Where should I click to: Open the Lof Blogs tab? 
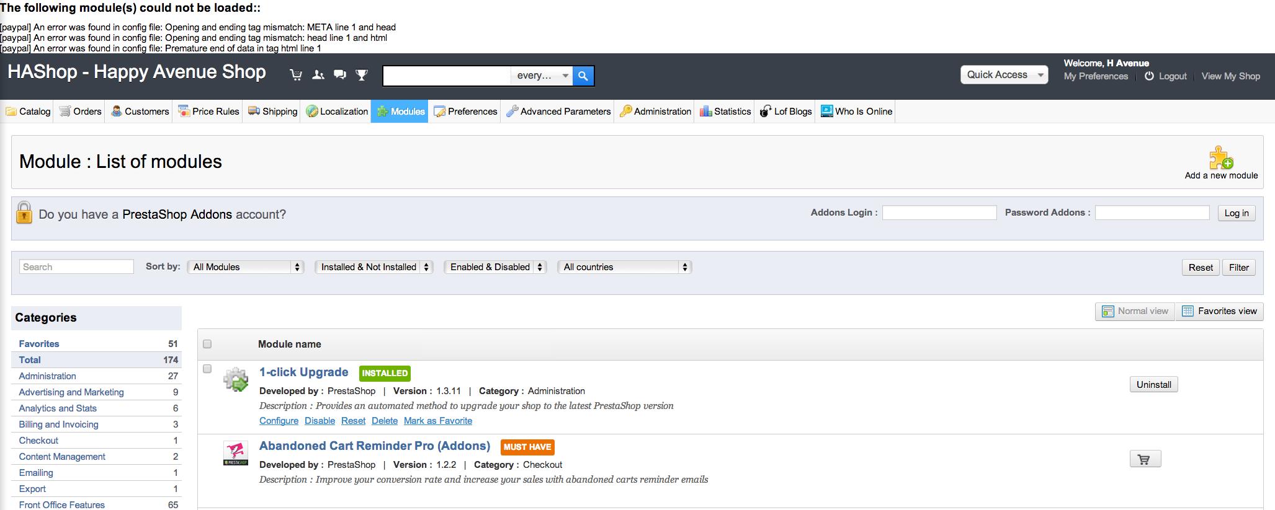(785, 112)
